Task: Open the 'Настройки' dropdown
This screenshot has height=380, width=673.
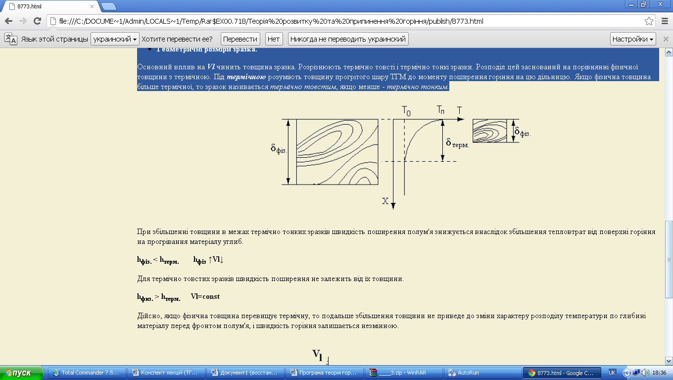Action: click(633, 39)
